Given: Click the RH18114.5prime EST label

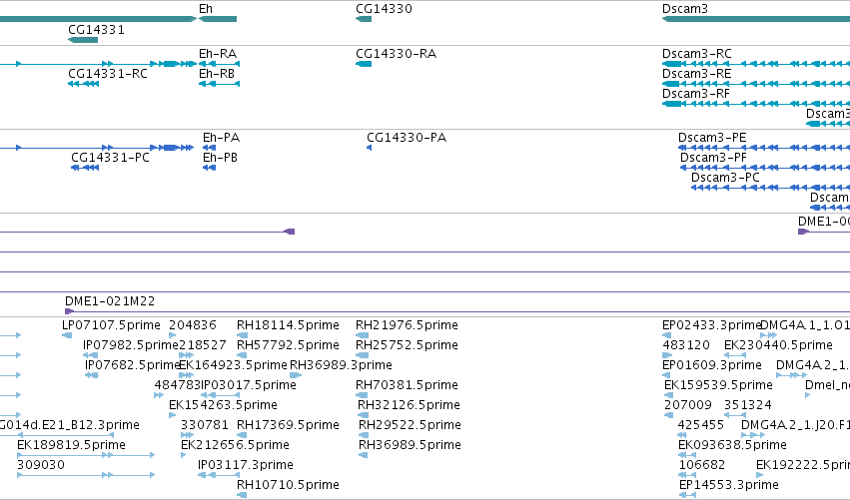Looking at the screenshot, I should coord(288,325).
